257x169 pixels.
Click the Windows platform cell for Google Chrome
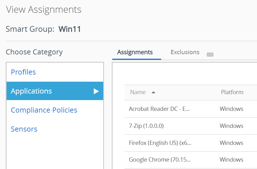pos(231,160)
